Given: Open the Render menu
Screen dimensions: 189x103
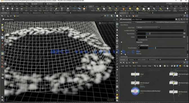Looking at the screenshot, I should (10, 4).
